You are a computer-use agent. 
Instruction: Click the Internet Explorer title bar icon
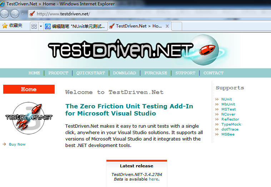[x=2, y=4]
